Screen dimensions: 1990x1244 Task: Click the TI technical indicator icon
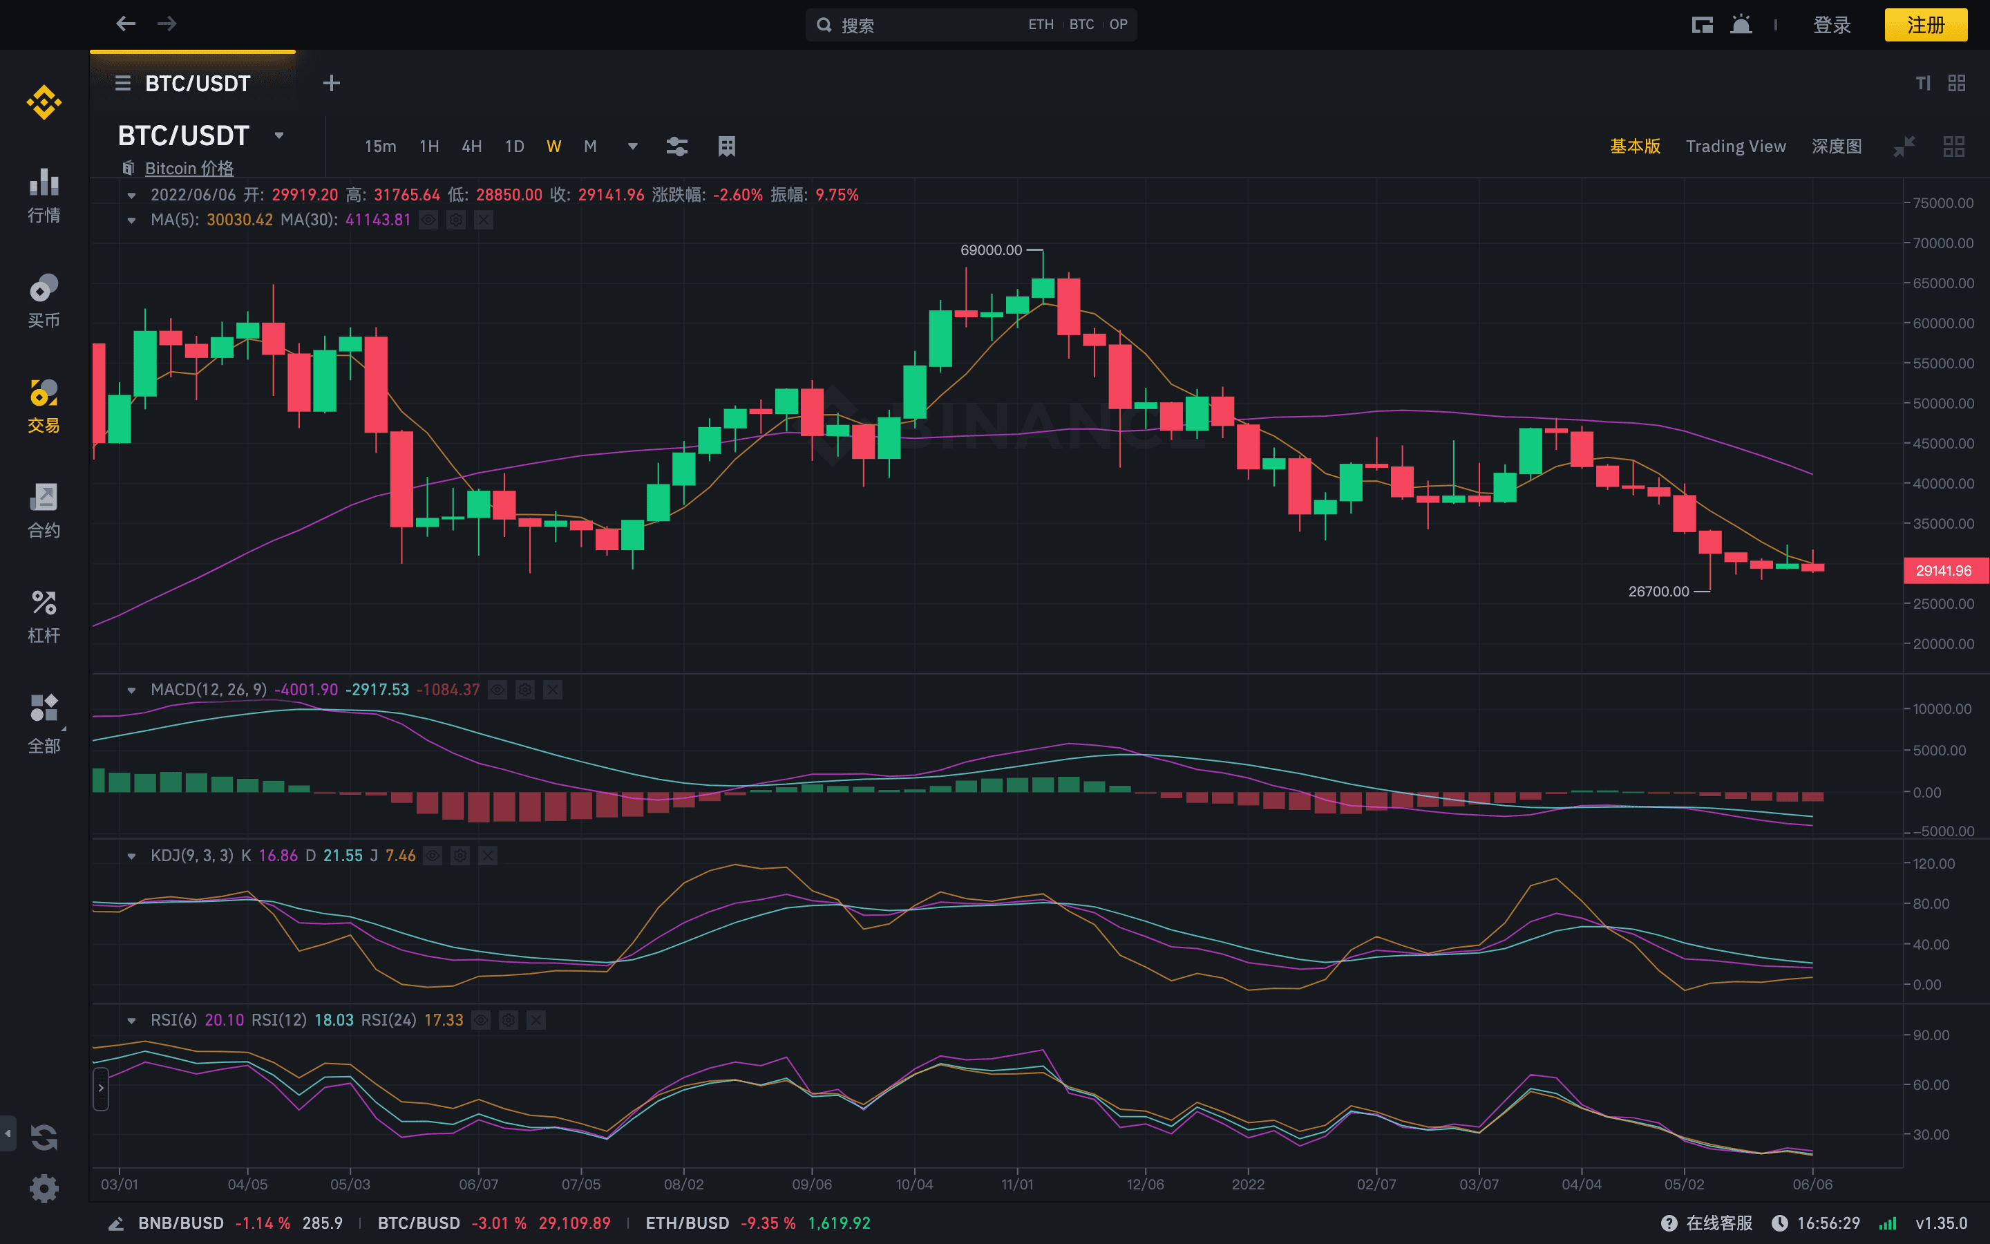tap(1922, 83)
